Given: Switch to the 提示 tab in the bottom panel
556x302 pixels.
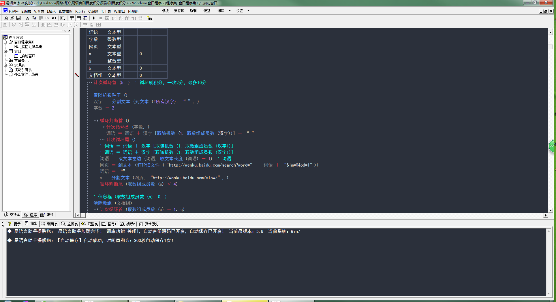Looking at the screenshot, I should pyautogui.click(x=14, y=224).
